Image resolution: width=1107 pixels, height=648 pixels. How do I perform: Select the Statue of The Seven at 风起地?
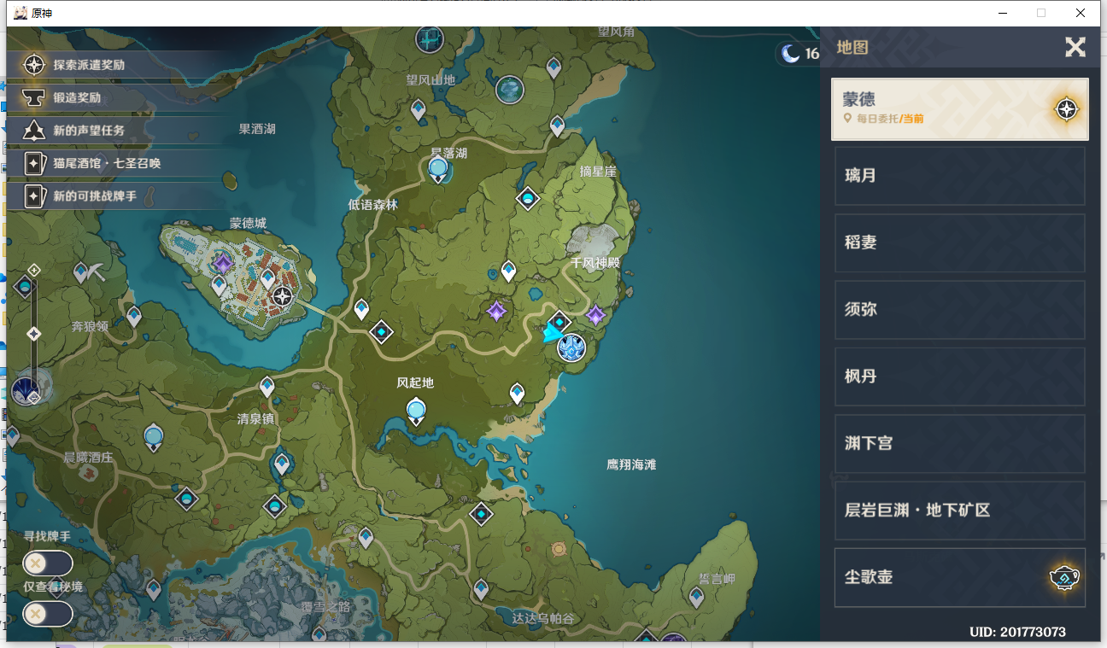[x=416, y=412]
